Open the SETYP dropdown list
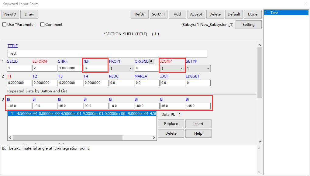 tap(198, 69)
